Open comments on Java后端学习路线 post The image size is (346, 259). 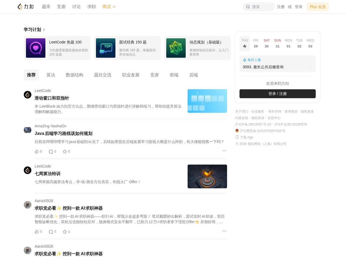pyautogui.click(x=51, y=152)
